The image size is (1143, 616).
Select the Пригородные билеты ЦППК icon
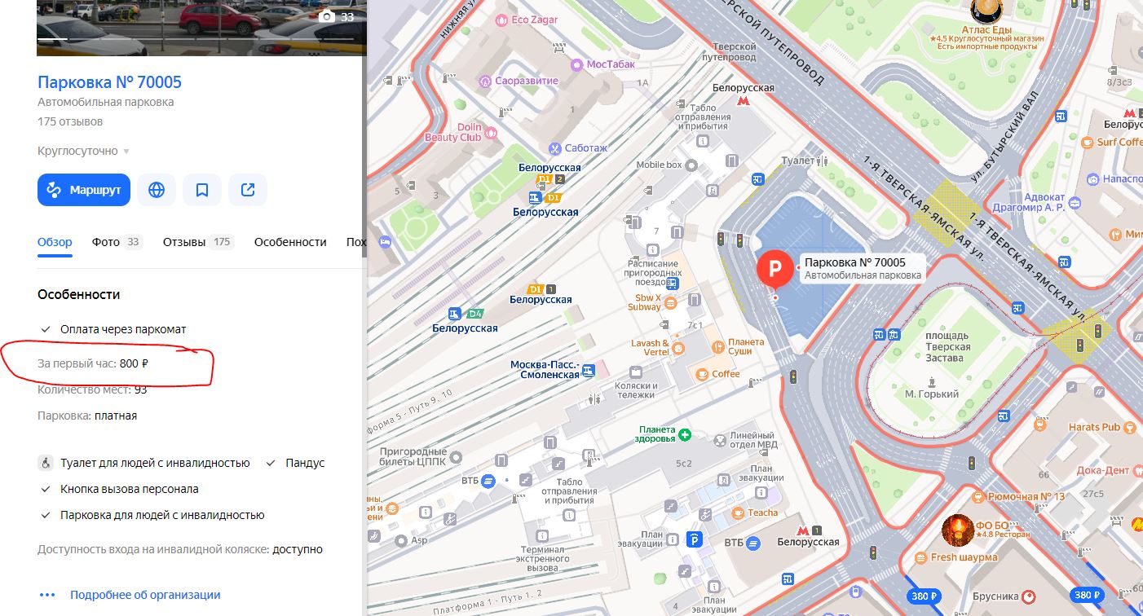coord(456,457)
